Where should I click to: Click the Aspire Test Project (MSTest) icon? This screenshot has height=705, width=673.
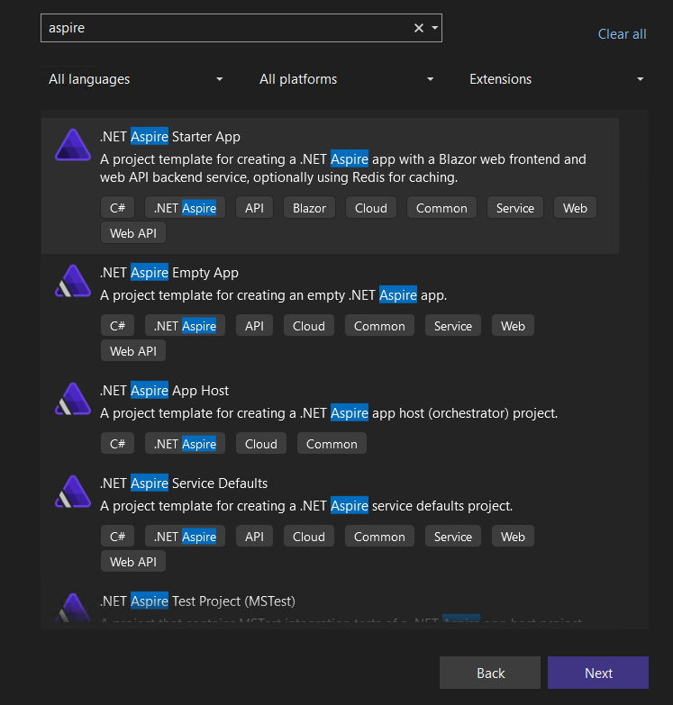tap(73, 608)
